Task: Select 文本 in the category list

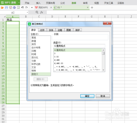Action: (41, 67)
